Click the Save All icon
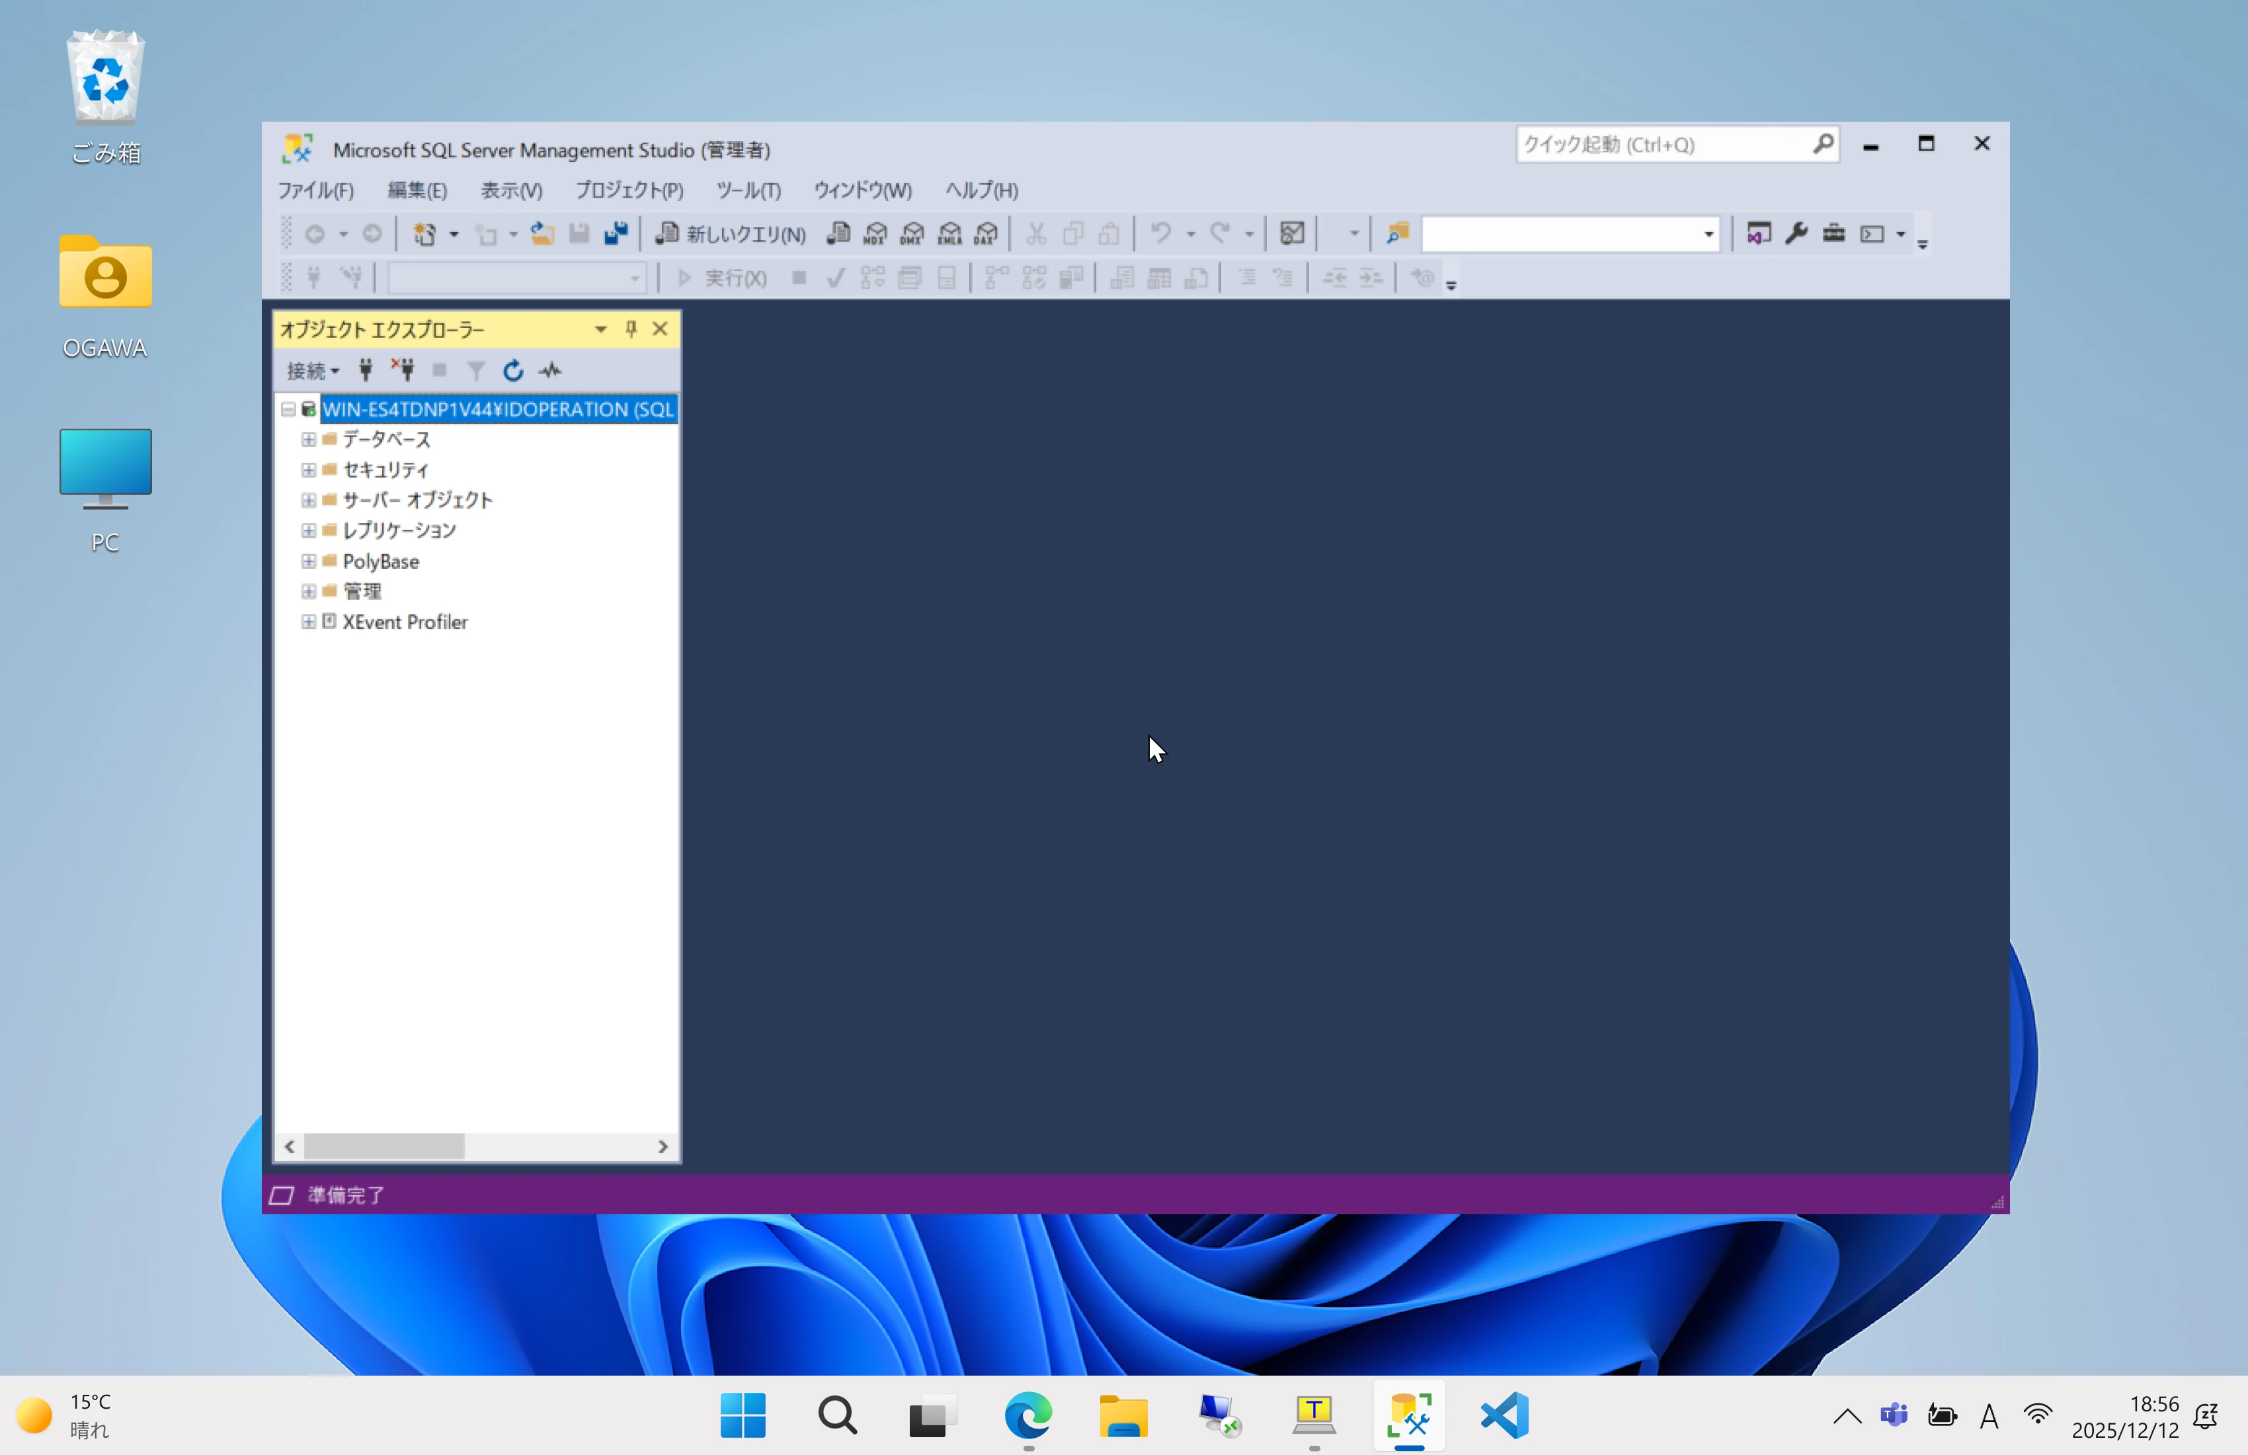This screenshot has width=2248, height=1455. [616, 233]
